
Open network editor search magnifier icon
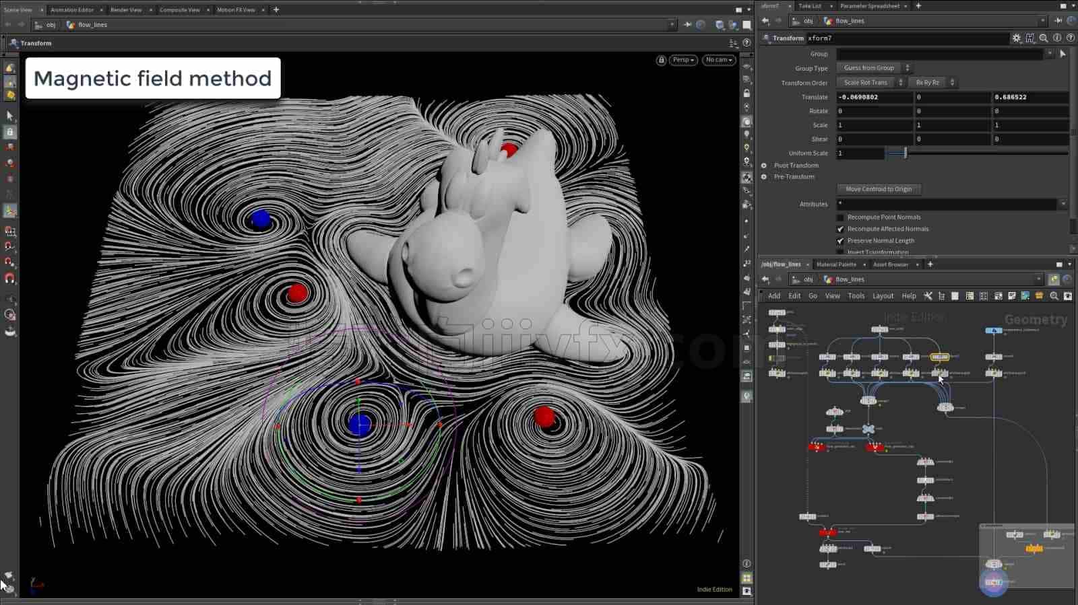[1054, 296]
